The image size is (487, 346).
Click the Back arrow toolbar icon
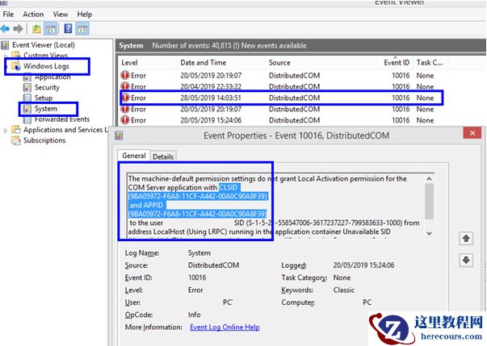coord(6,29)
